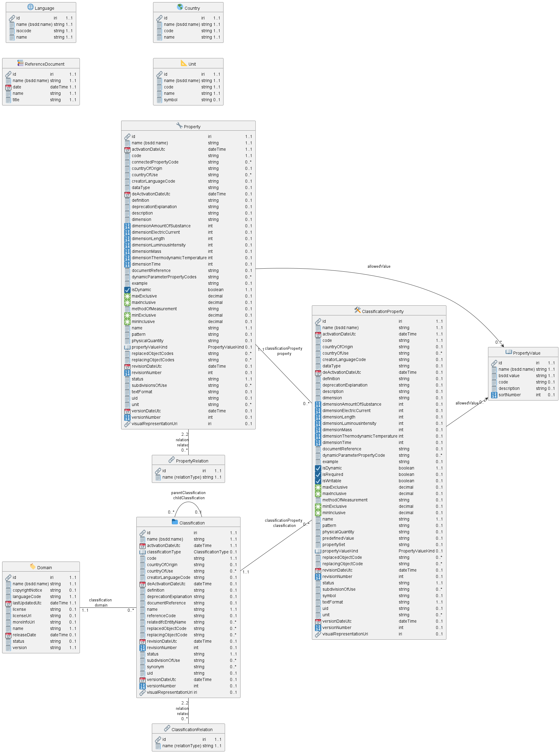Select the 'childClassification' association label
Viewport: 560px width, 753px height.
(189, 498)
